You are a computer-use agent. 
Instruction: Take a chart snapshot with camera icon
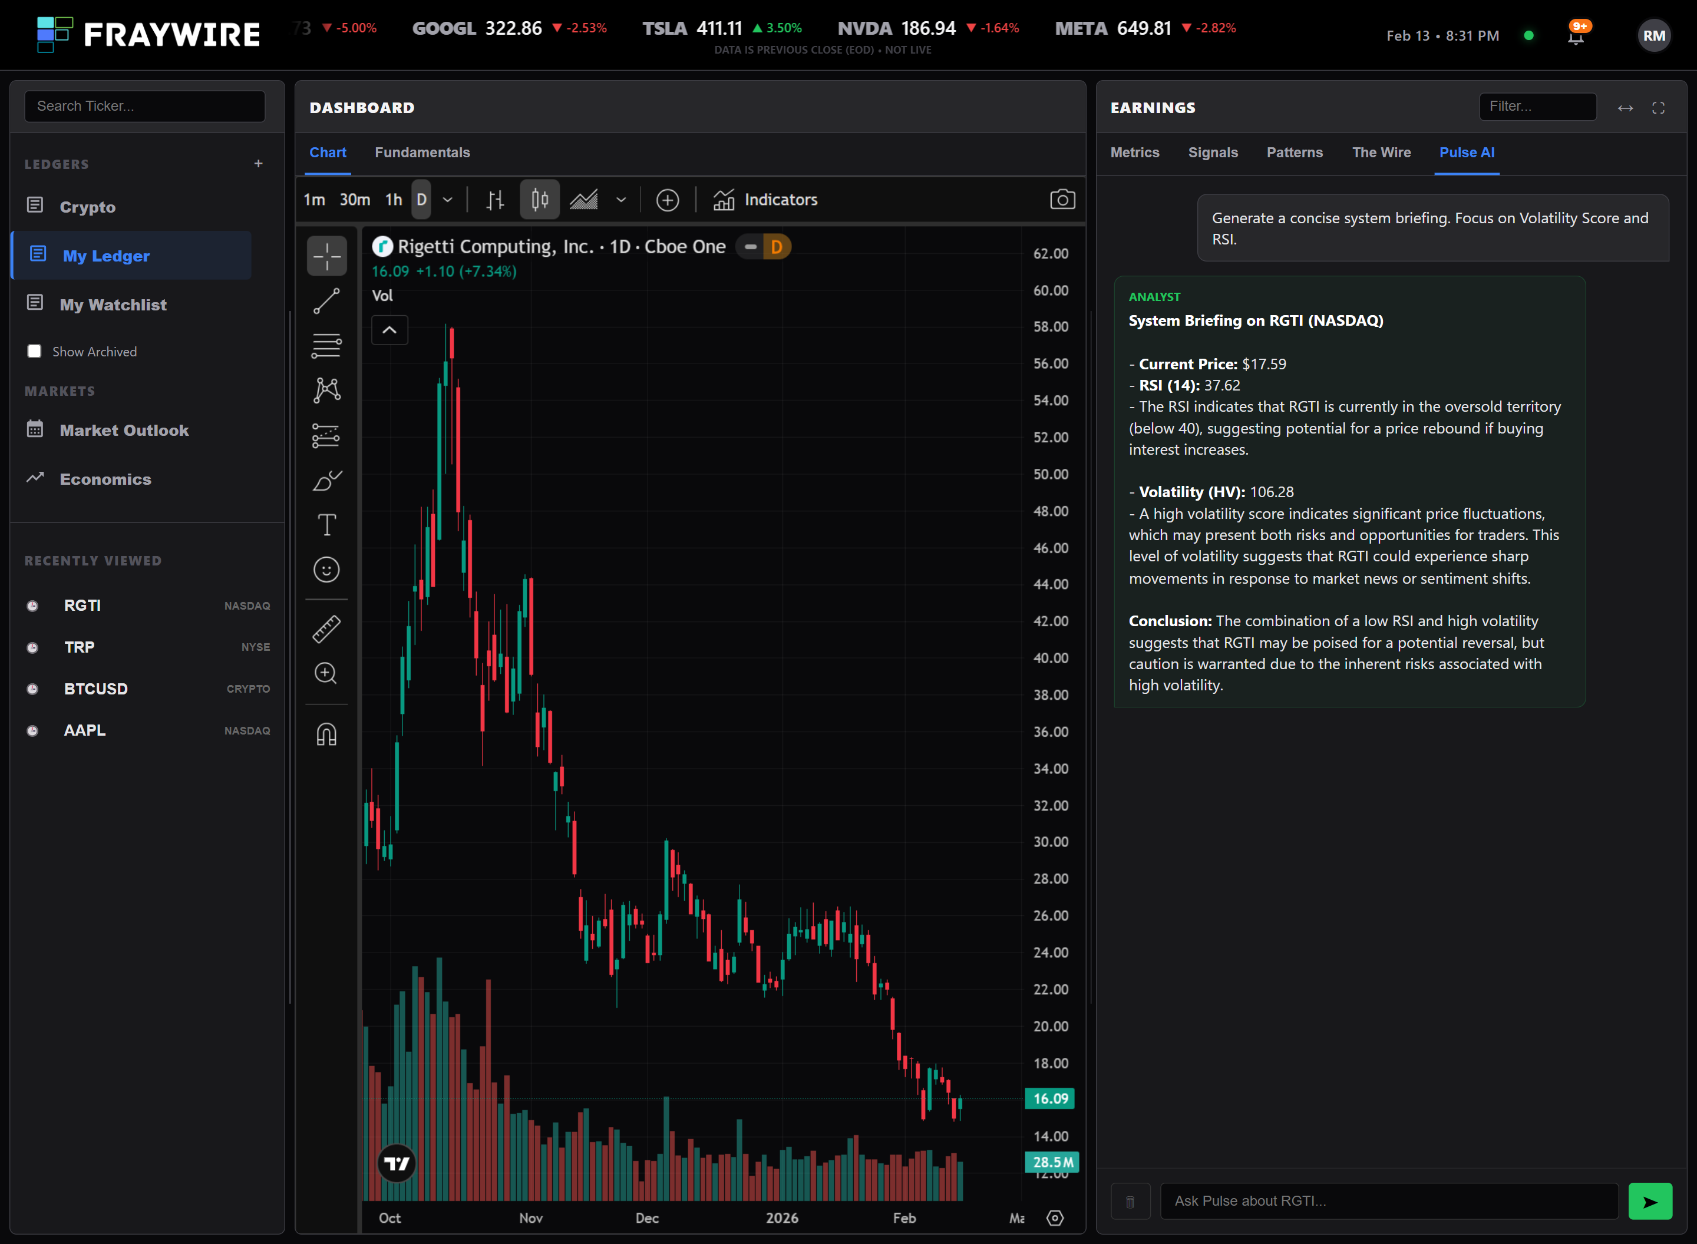(x=1062, y=200)
